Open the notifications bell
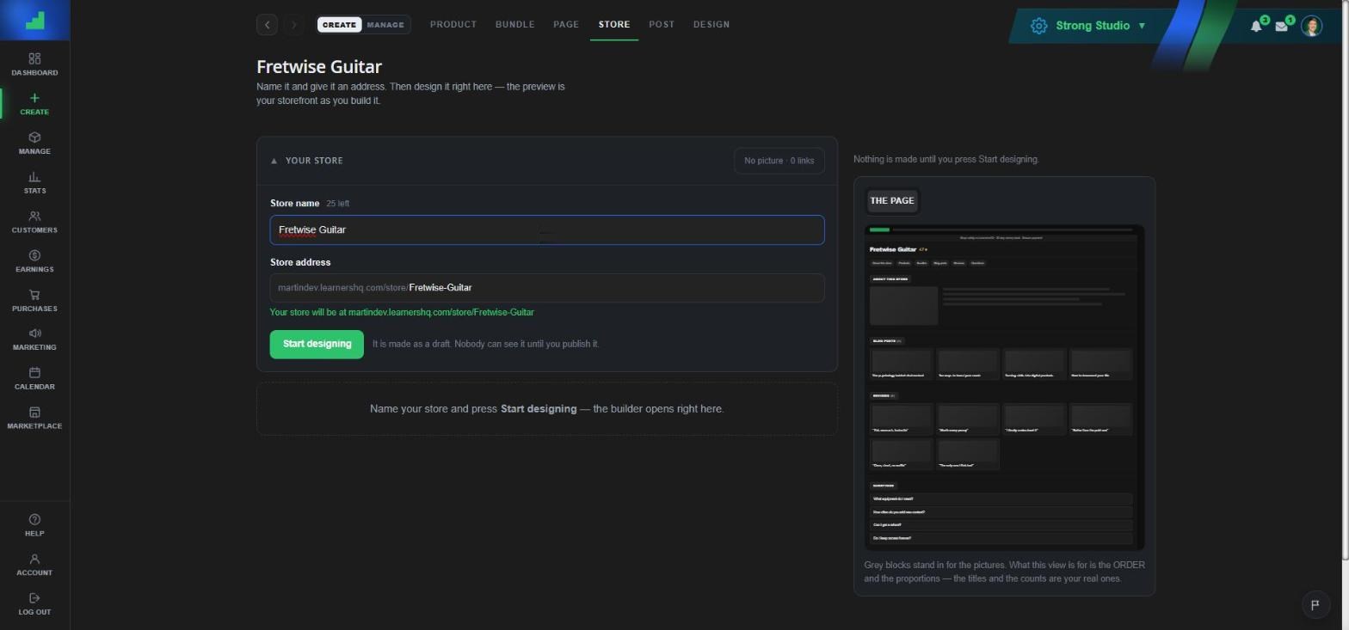The image size is (1349, 630). (x=1256, y=26)
